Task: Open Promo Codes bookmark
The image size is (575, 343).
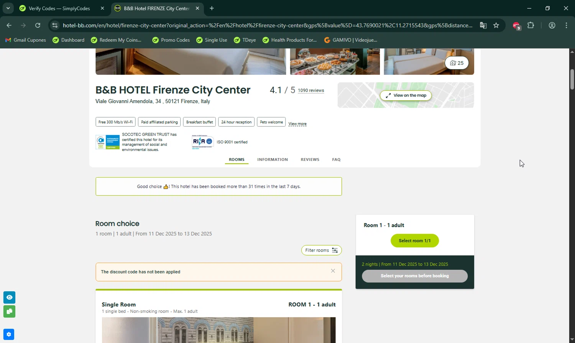Action: coord(171,40)
